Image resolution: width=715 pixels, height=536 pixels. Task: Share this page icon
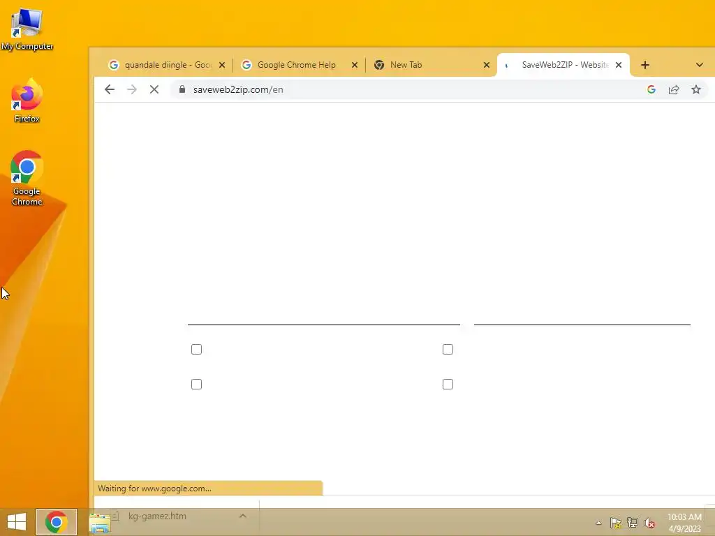(x=674, y=90)
